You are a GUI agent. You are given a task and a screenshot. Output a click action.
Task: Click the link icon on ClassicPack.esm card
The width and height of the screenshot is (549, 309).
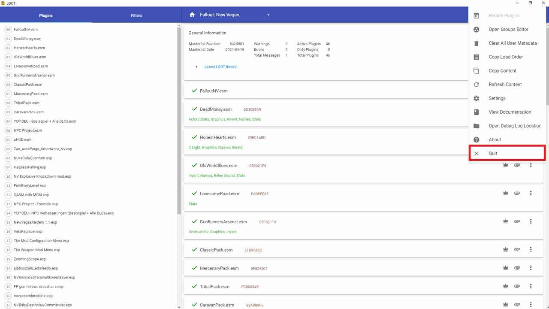pos(517,249)
